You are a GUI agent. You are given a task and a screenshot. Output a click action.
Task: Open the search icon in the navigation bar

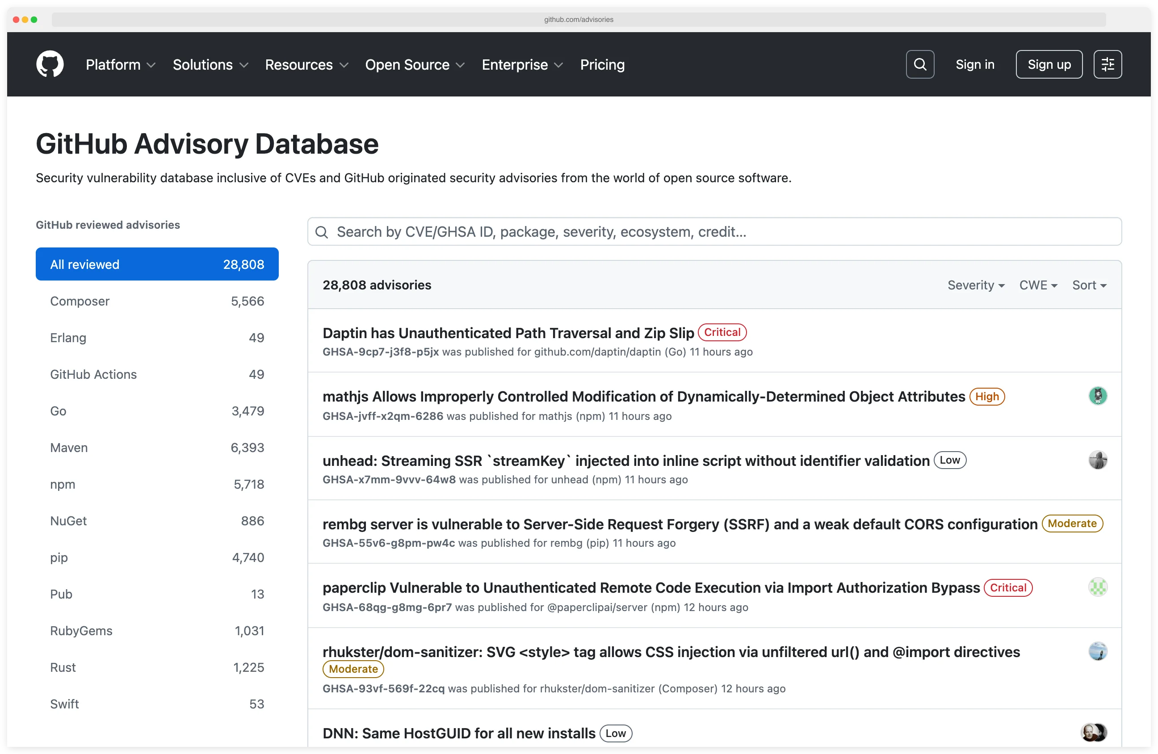pyautogui.click(x=919, y=64)
